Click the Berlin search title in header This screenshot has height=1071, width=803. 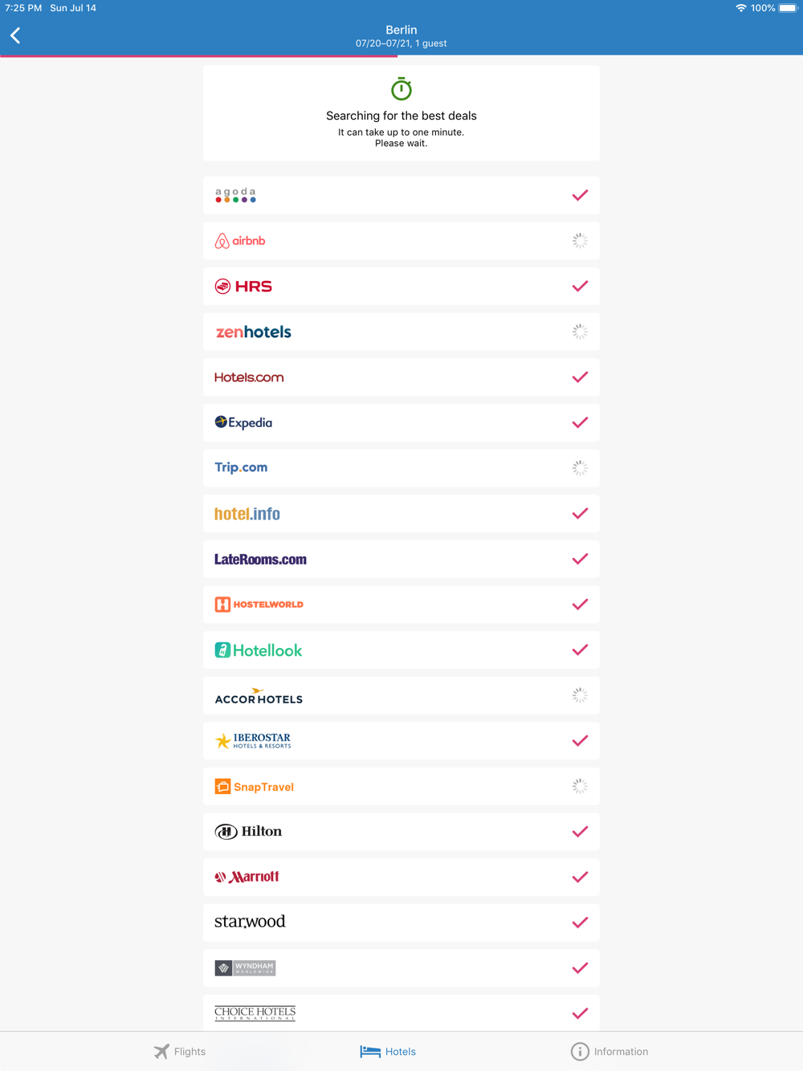pos(401,30)
